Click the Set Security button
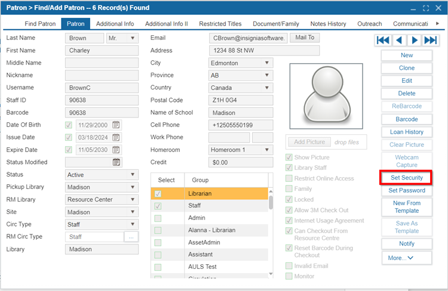The width and height of the screenshot is (448, 291). pos(407,178)
